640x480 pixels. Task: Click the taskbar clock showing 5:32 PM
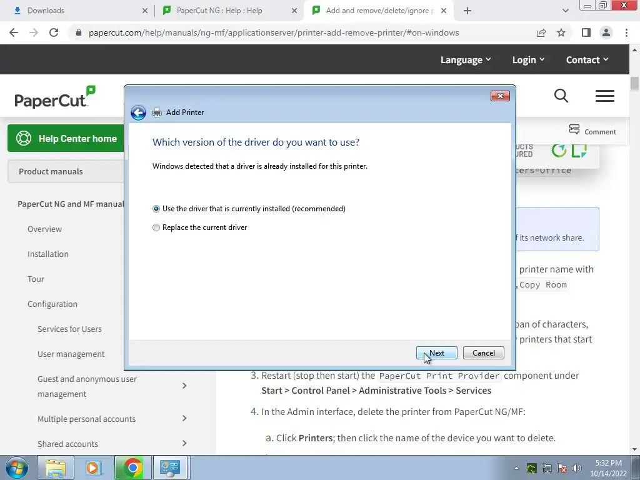(x=608, y=468)
